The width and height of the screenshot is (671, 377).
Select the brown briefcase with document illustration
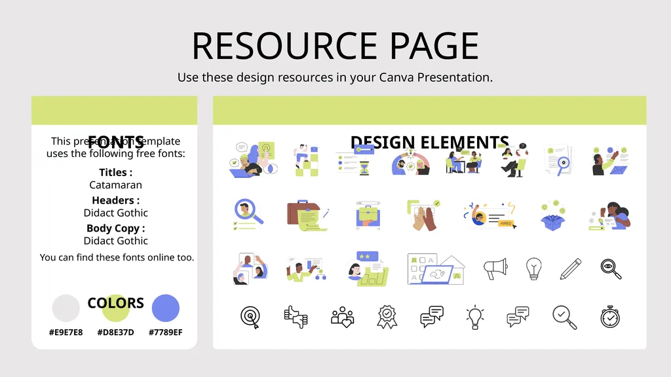(x=308, y=215)
